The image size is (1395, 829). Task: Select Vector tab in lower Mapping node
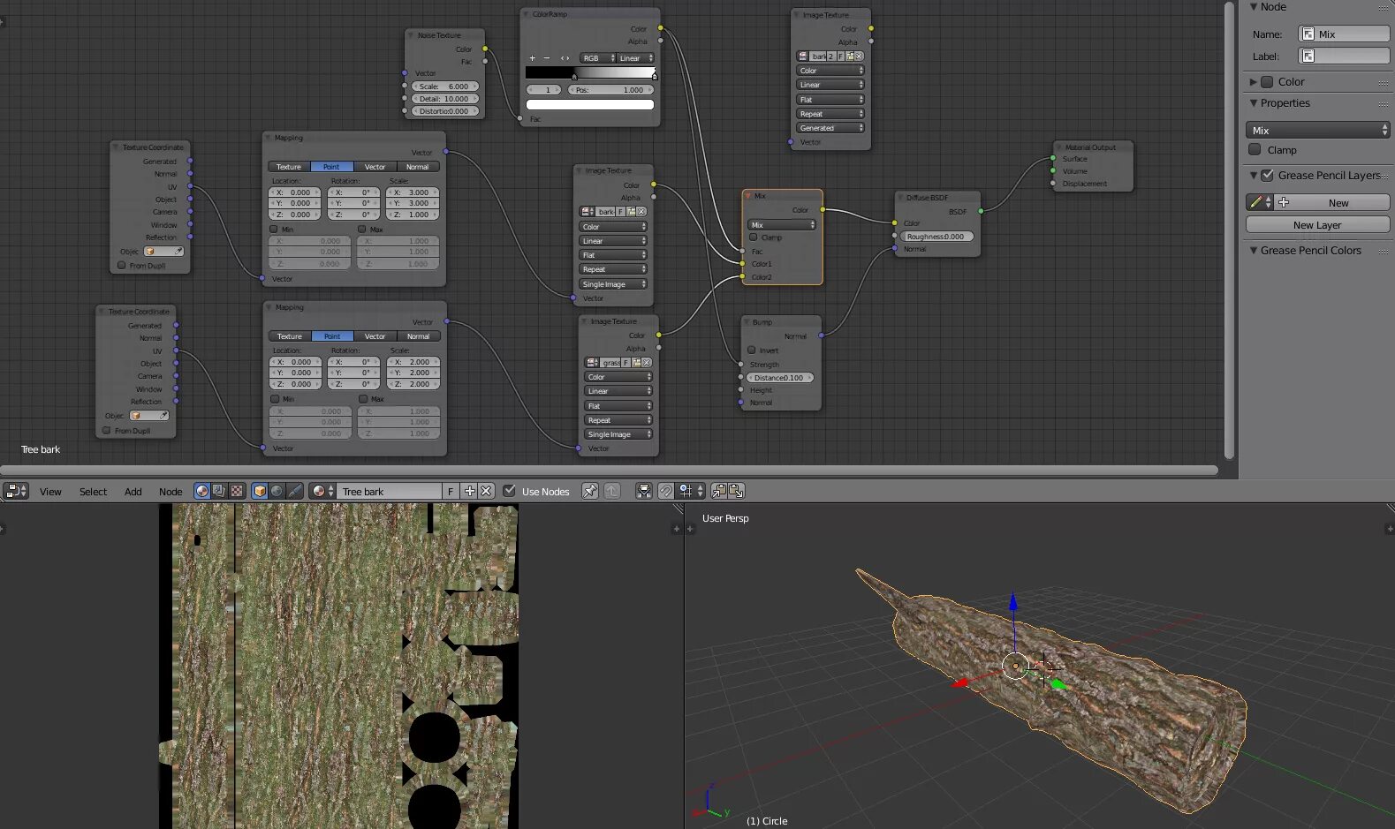375,336
